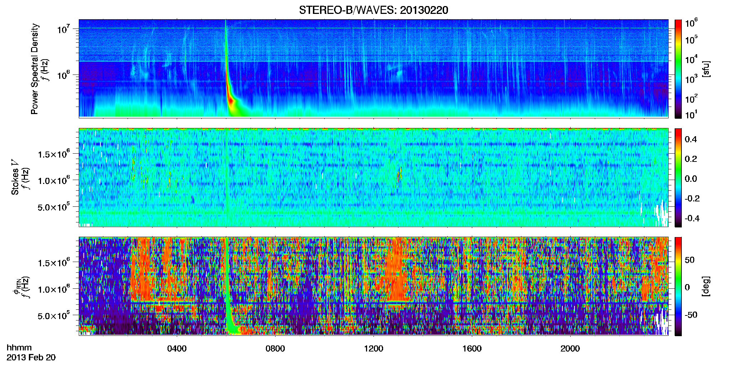Image resolution: width=747 pixels, height=385 pixels.
Task: Click the 0400 time tick label
Action: tap(177, 348)
